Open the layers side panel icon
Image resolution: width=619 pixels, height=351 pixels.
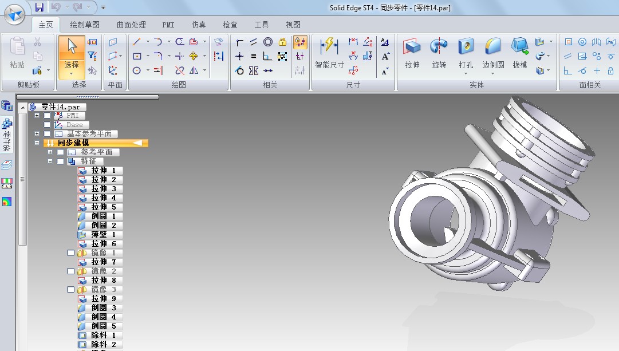click(x=7, y=165)
